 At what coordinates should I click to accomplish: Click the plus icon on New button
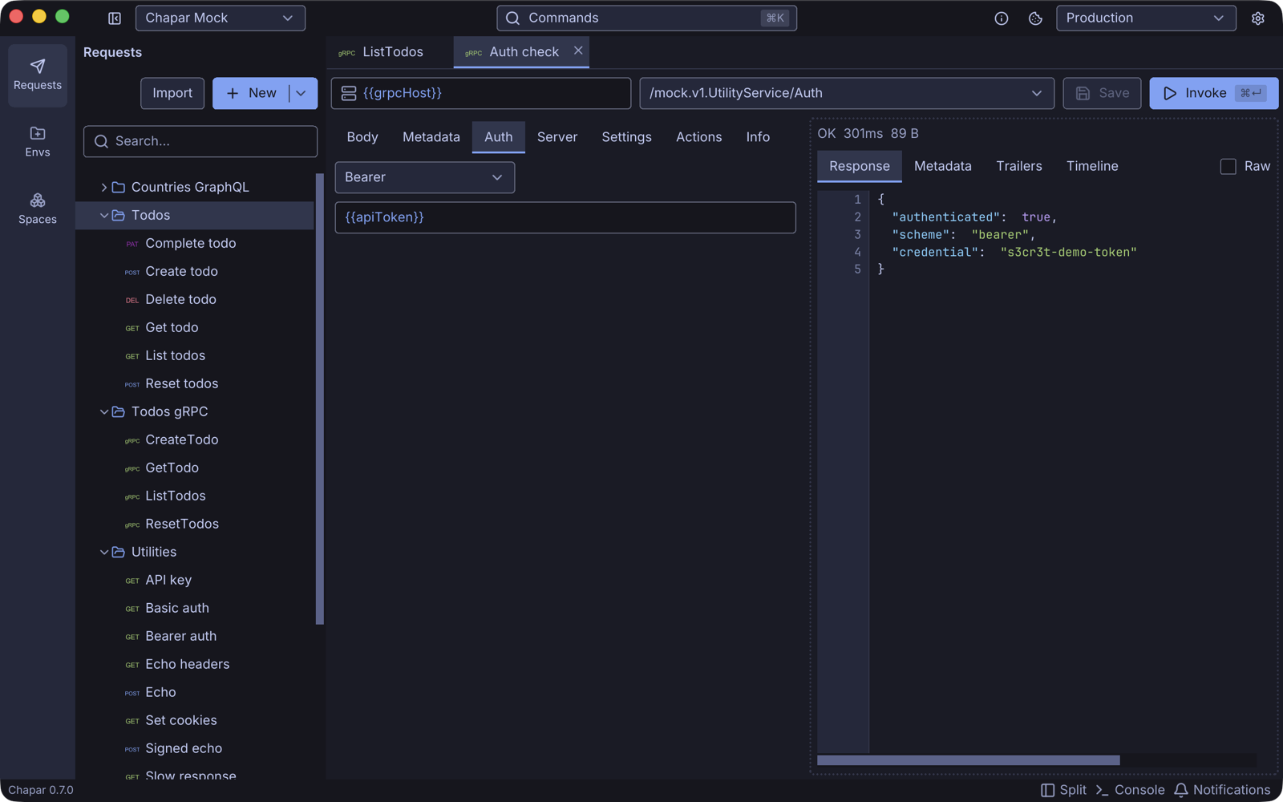[x=233, y=93]
